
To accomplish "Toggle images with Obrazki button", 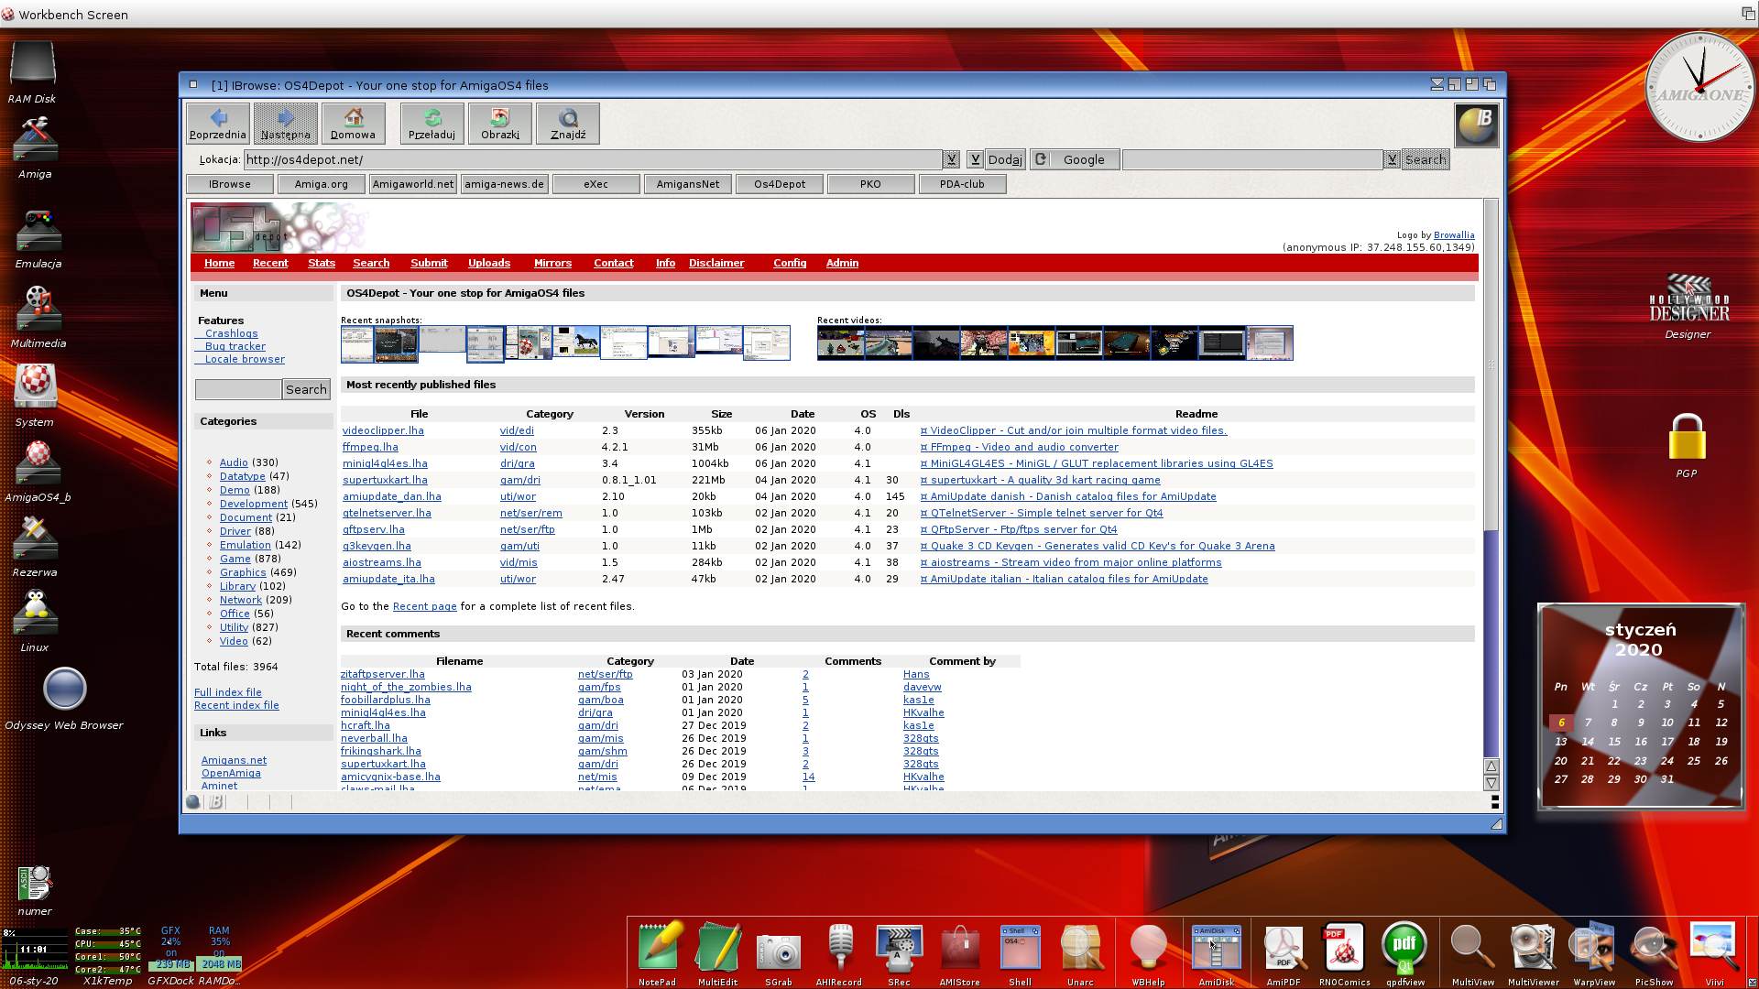I will pos(500,124).
